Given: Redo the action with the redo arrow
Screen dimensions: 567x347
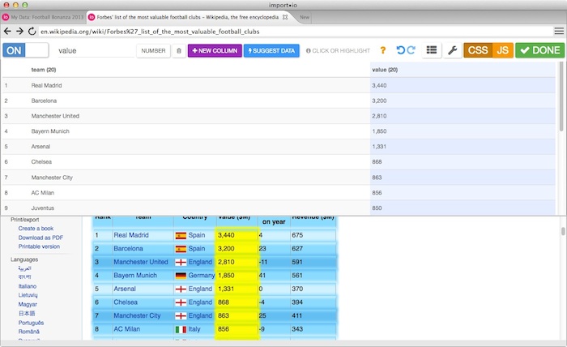Looking at the screenshot, I should [411, 50].
